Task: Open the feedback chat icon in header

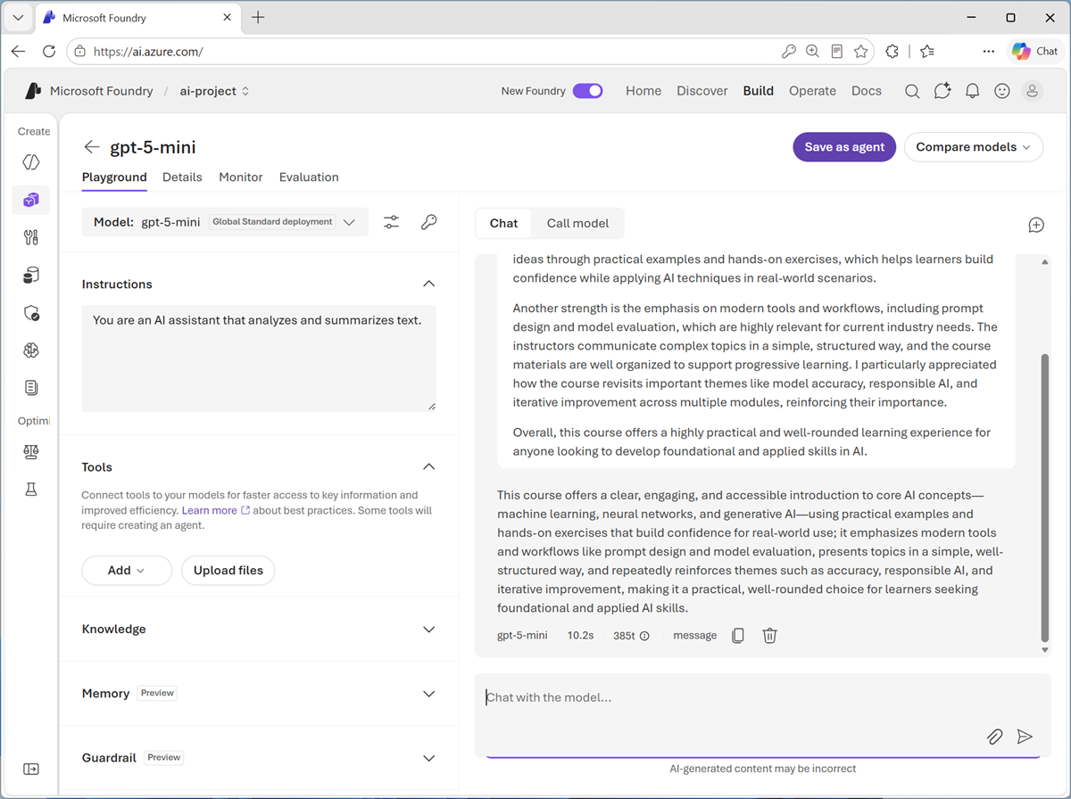Action: coord(942,91)
